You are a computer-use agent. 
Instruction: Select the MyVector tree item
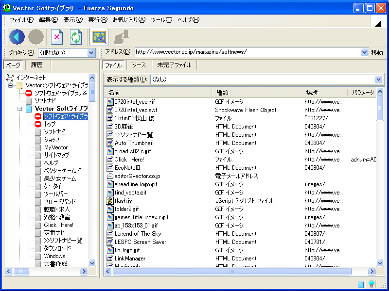click(x=56, y=147)
